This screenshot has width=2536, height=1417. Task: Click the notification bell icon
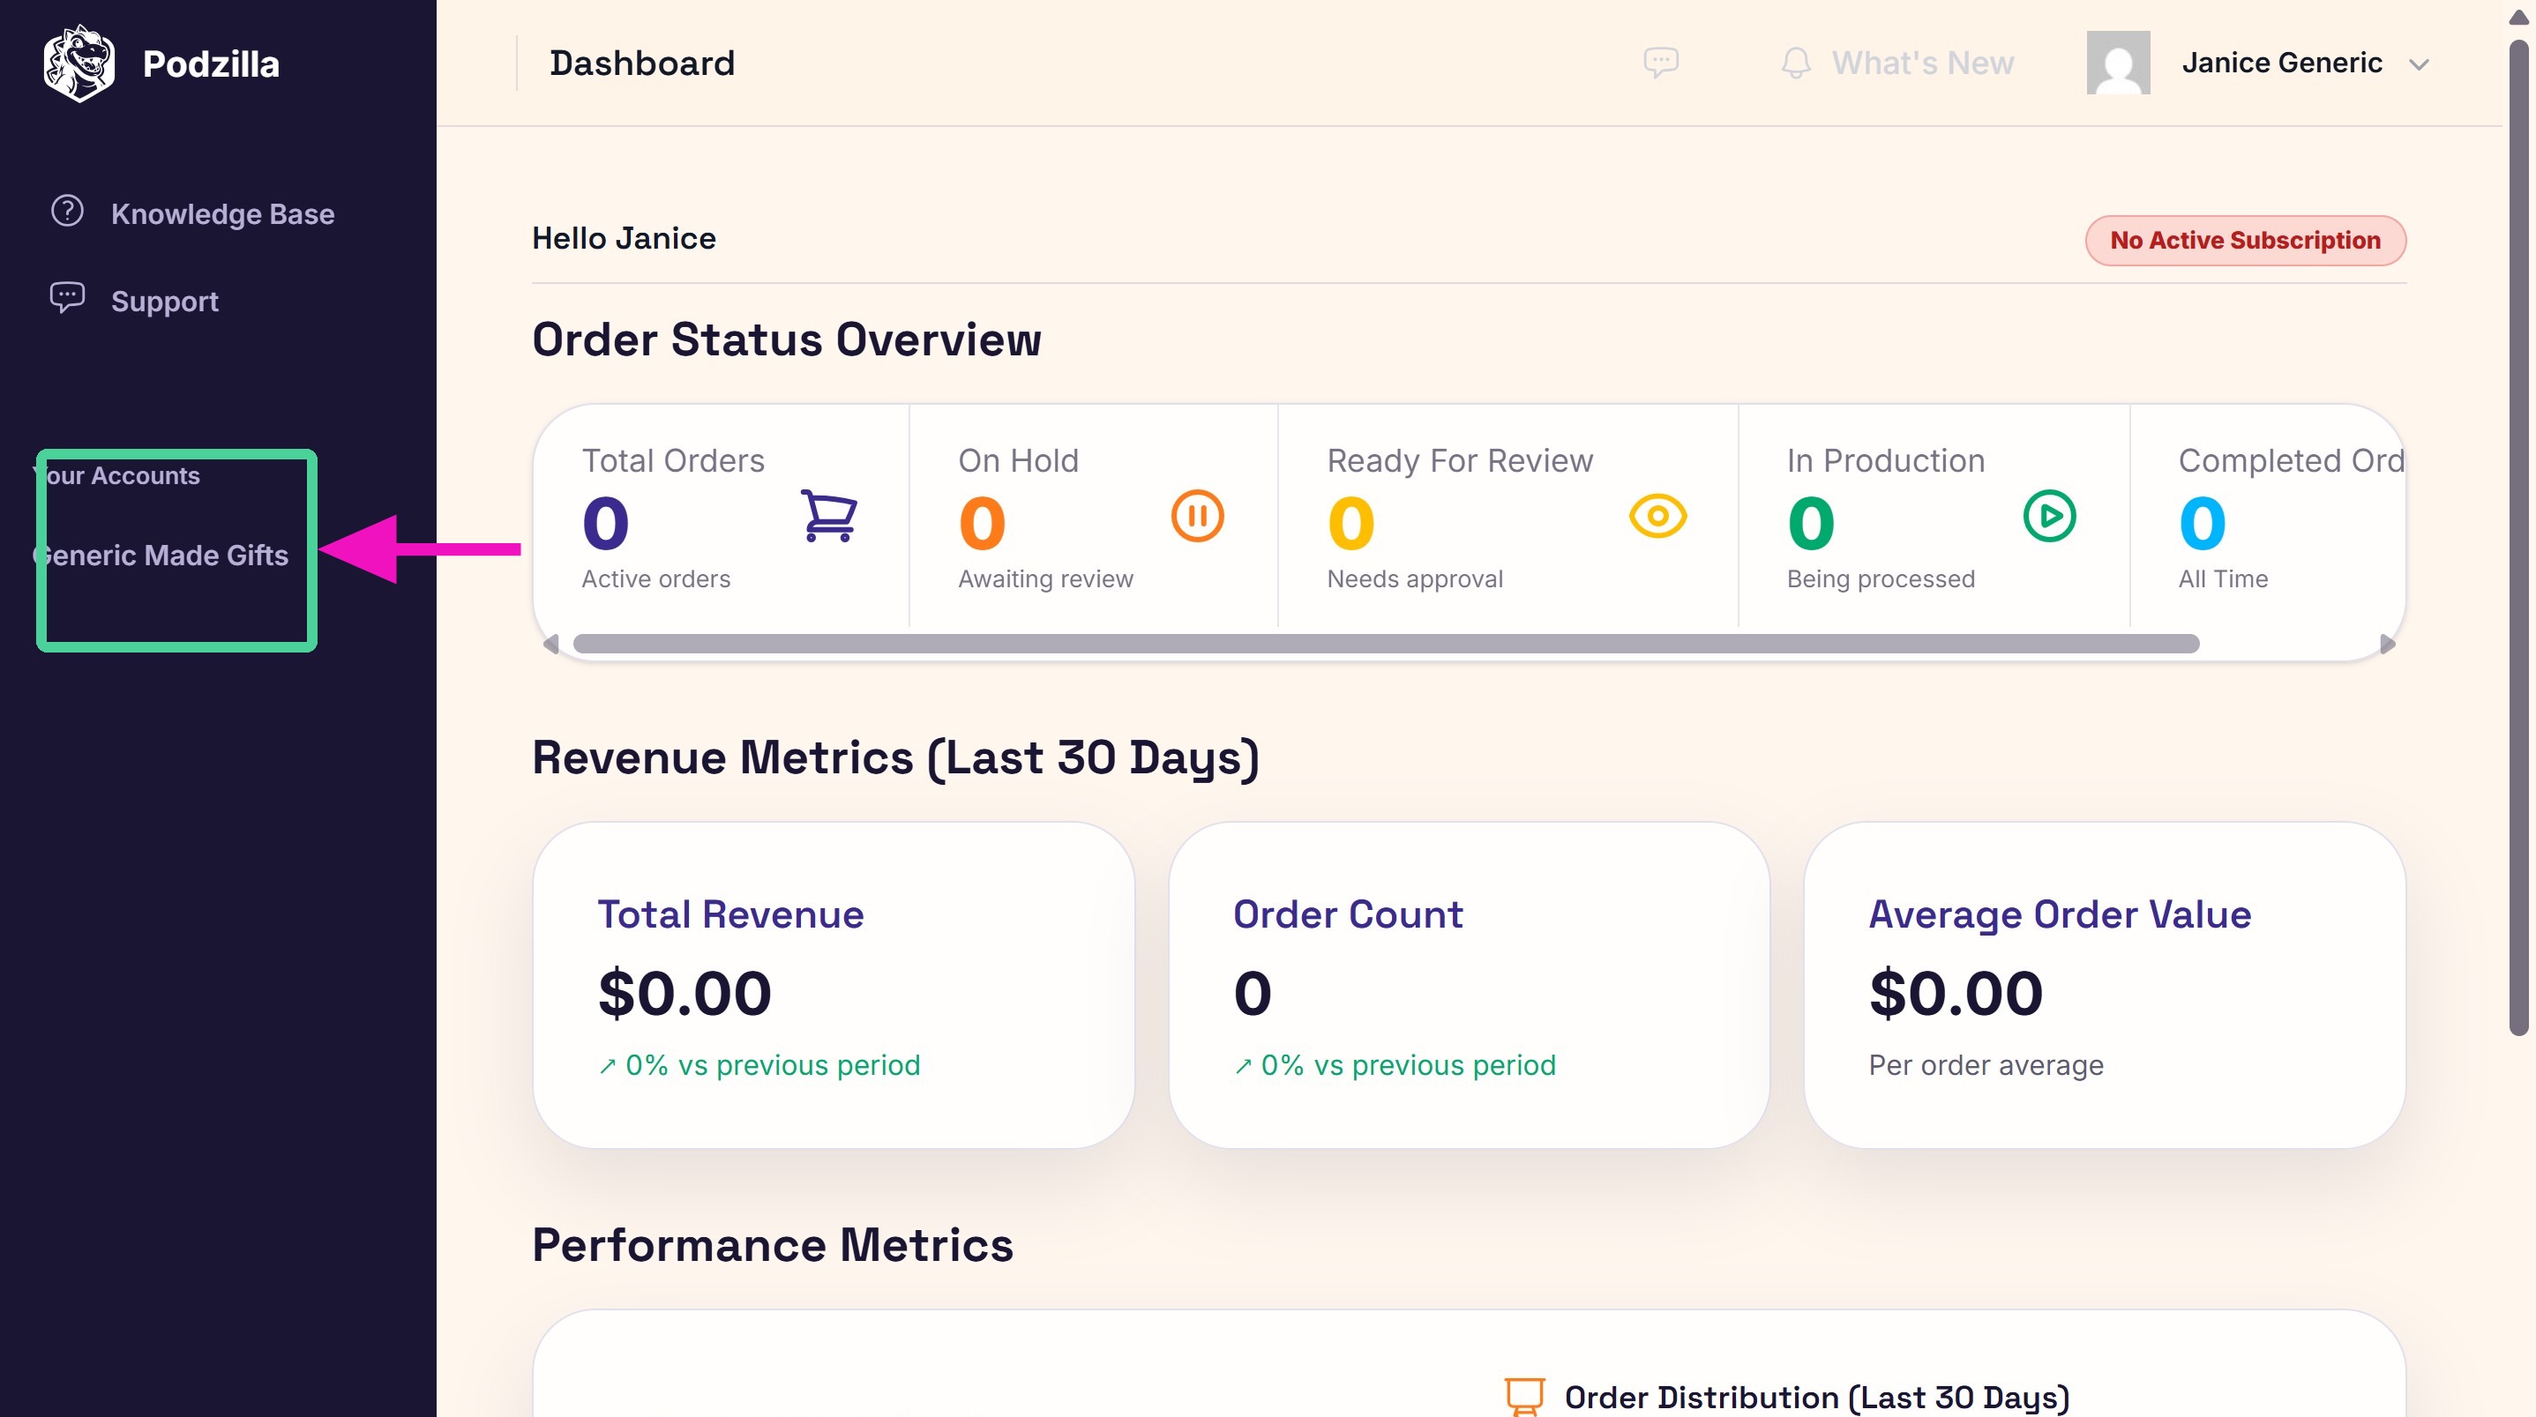pyautogui.click(x=1796, y=63)
